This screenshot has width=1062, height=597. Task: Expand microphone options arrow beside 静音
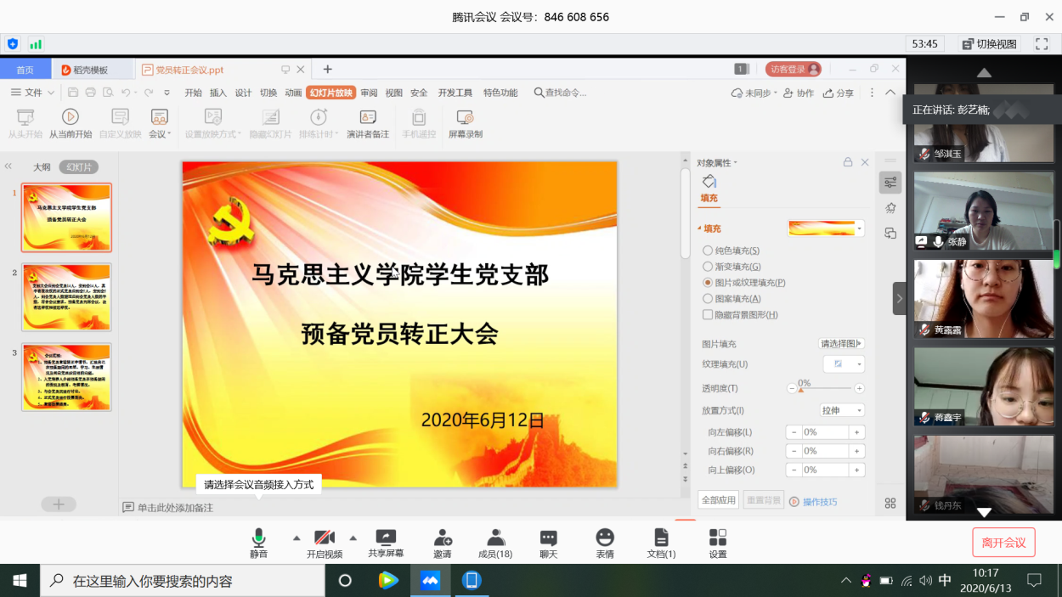[x=297, y=538]
